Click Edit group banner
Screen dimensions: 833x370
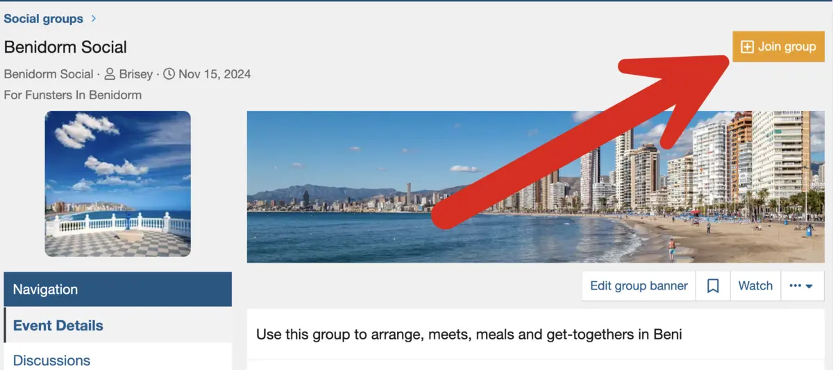coord(639,285)
